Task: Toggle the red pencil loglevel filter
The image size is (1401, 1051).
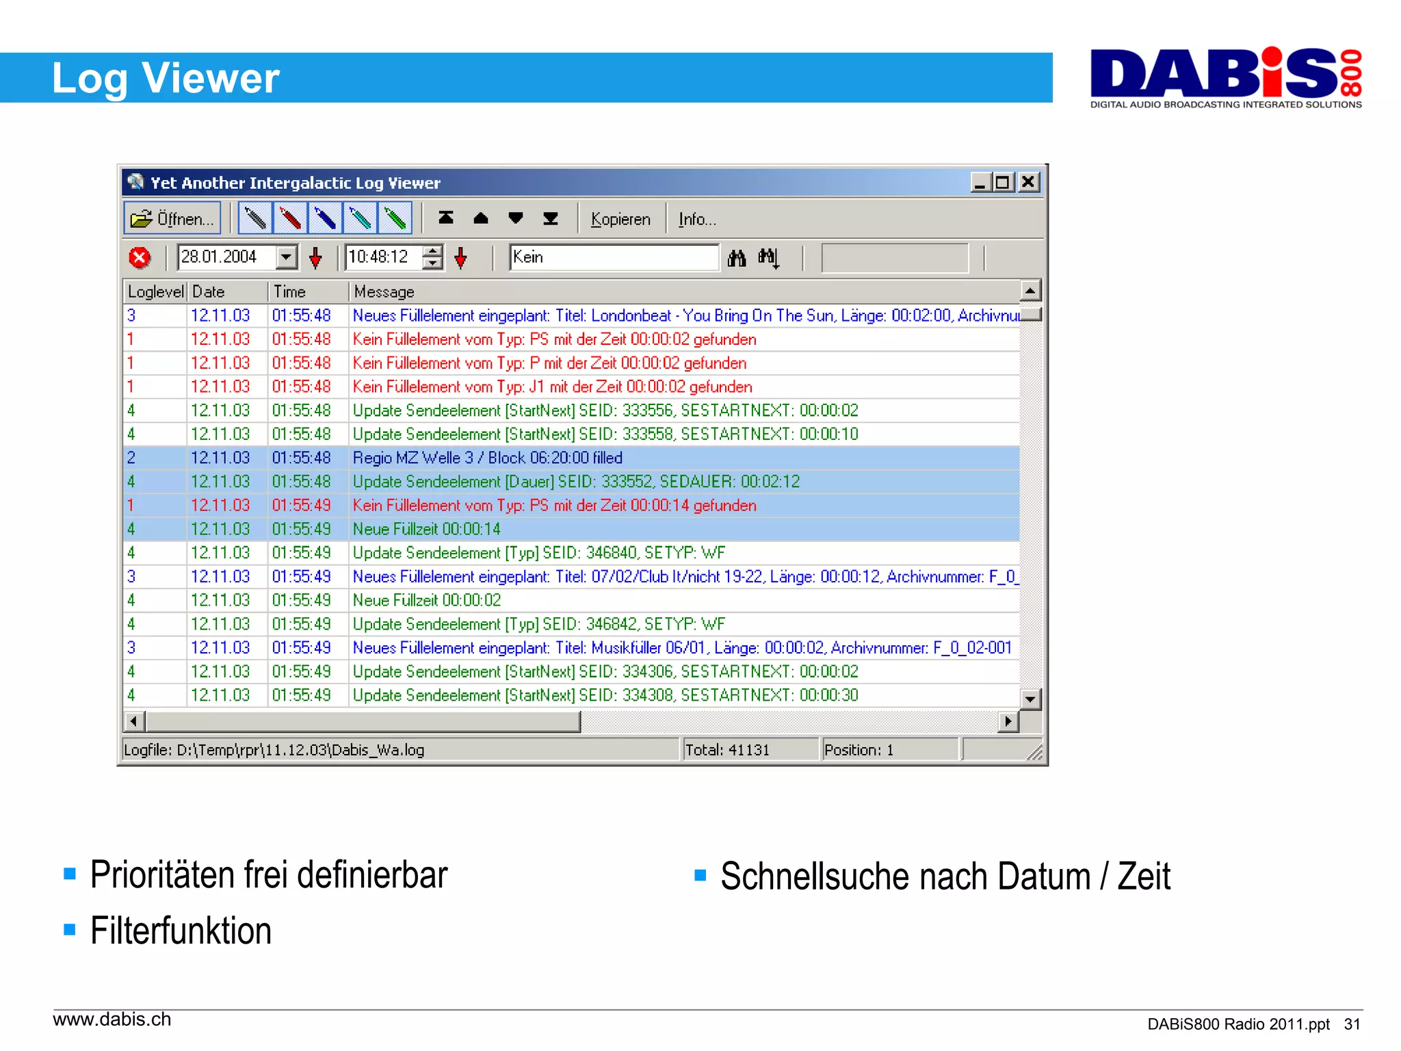Action: (x=290, y=219)
